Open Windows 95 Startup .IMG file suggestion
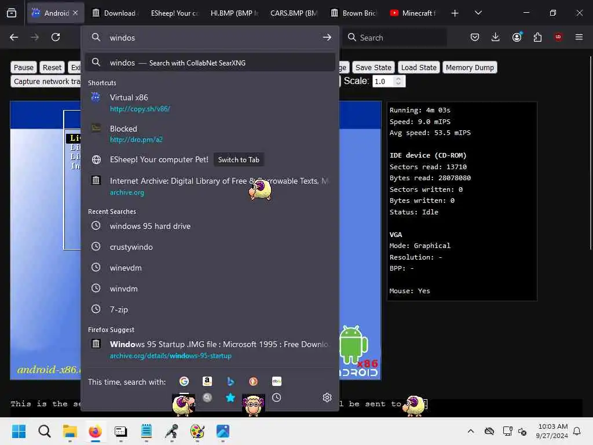This screenshot has width=593, height=445. click(210, 349)
